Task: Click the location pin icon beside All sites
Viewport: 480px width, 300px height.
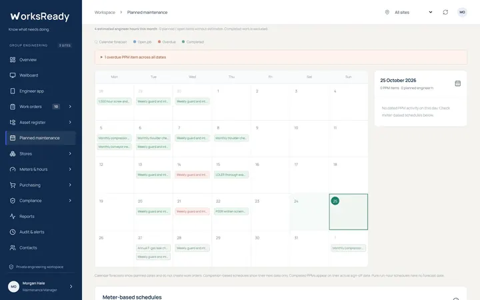Action: point(387,12)
